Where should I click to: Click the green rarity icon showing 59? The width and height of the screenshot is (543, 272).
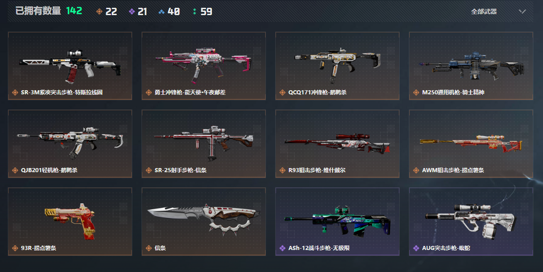194,12
